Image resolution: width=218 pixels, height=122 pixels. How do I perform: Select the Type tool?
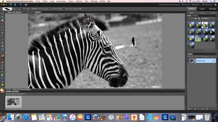pos(2,40)
